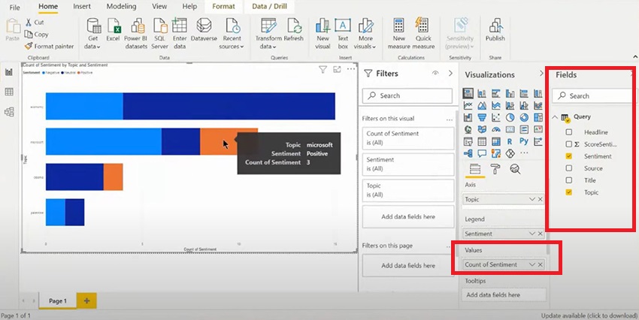Open the Help ribbon tab
This screenshot has height=320, width=639.
click(189, 7)
